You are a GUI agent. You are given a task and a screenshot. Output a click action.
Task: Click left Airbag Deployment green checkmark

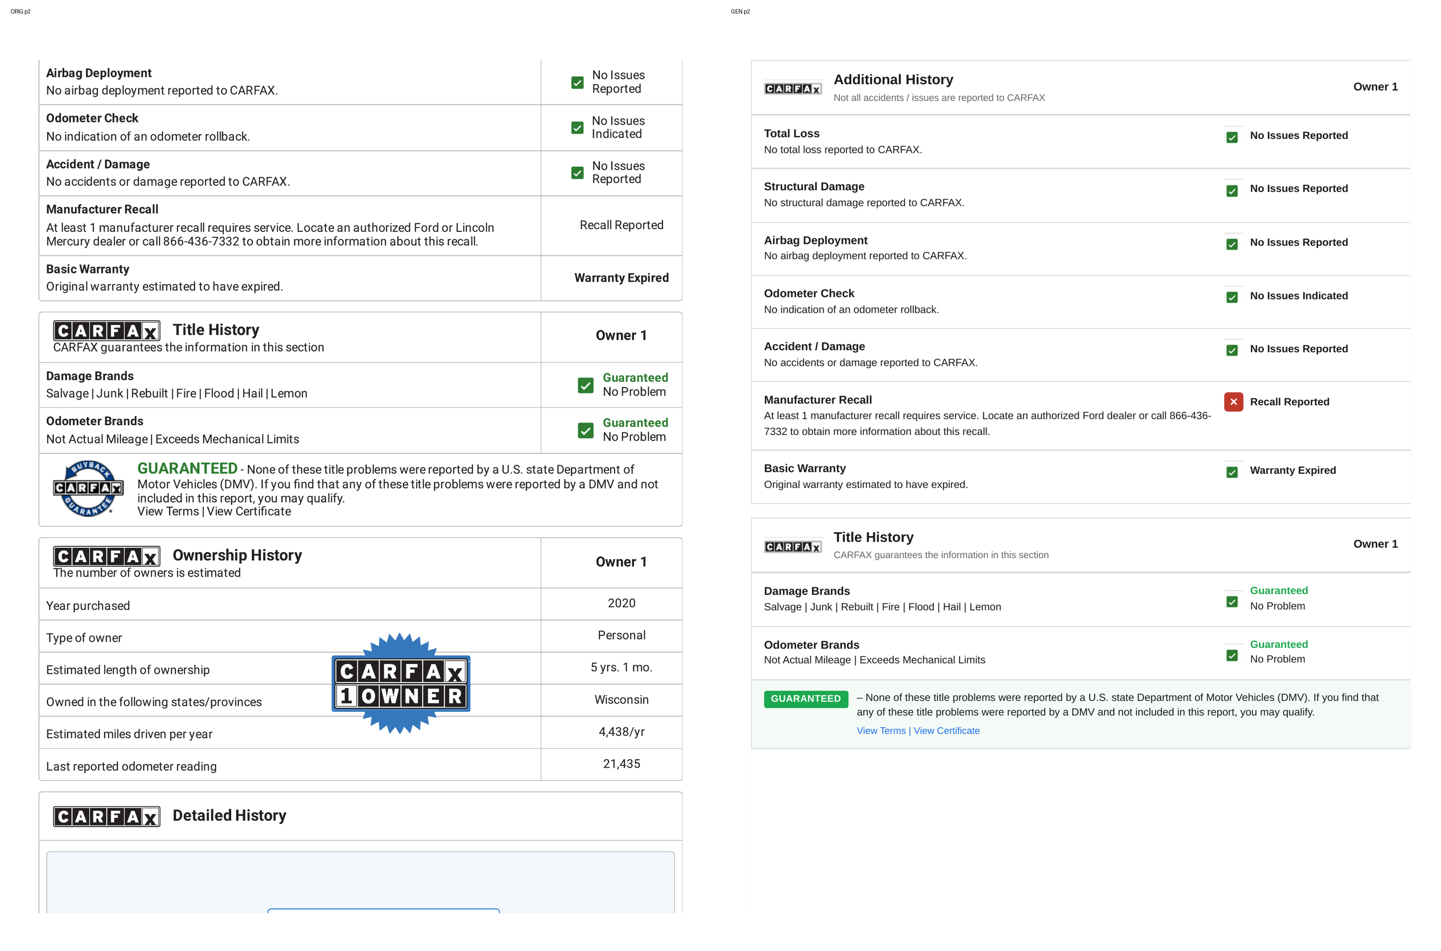click(577, 83)
